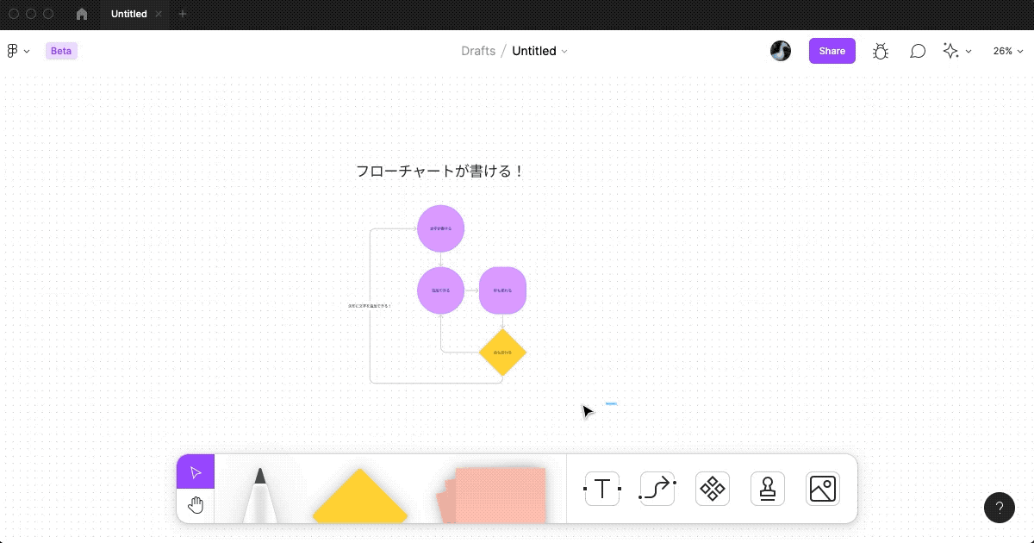
Task: Switch to the hand pan tool
Action: [x=196, y=504]
